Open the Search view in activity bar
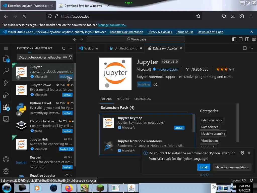 (6, 70)
